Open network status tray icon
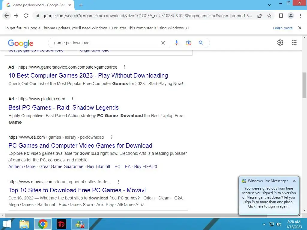This screenshot has height=230, width=307. click(272, 224)
